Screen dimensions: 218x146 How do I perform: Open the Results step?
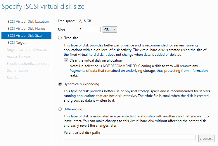(x=12, y=78)
